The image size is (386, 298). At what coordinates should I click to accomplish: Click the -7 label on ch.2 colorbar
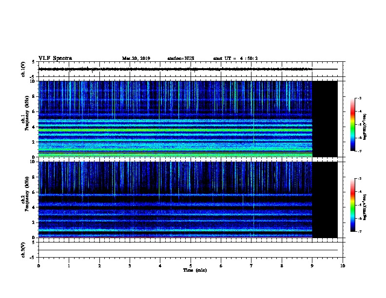[x=360, y=232]
